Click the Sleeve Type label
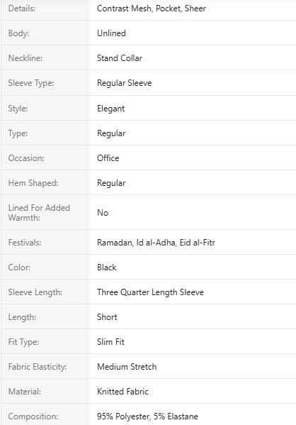The image size is (296, 425). coord(31,83)
